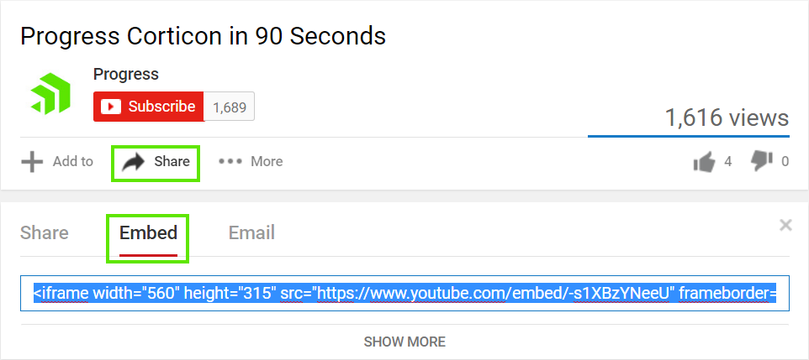Click the like/dislike ratio bar
This screenshot has width=809, height=360.
(688, 135)
